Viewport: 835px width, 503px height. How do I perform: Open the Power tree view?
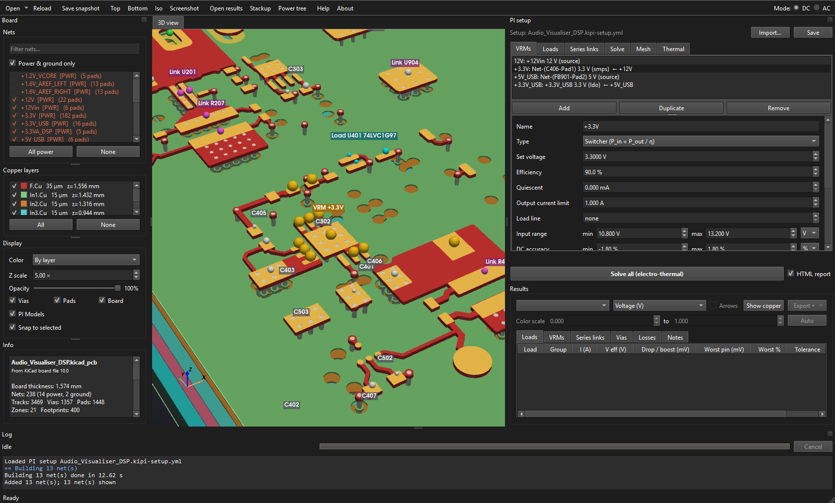click(292, 8)
